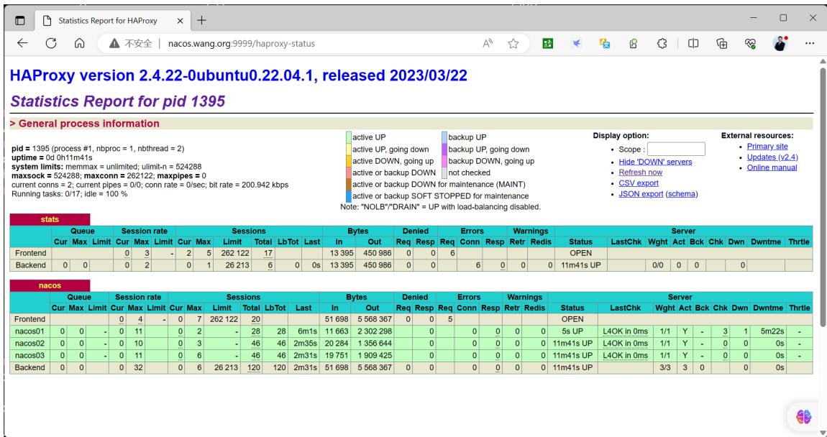Click nacos01 server row name
Screen dimensions: 827x437
(30, 331)
